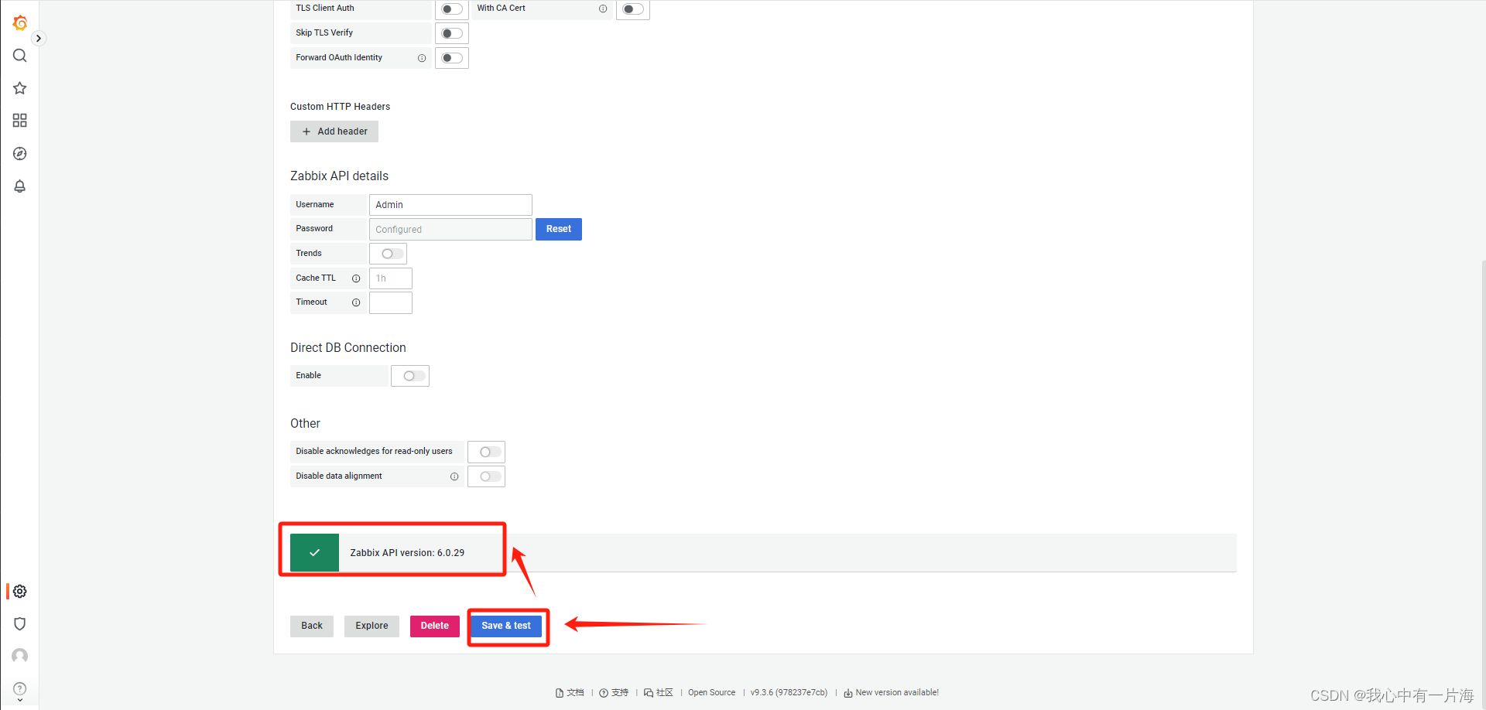Open the 支持 support link
The width and height of the screenshot is (1486, 710).
tap(615, 693)
